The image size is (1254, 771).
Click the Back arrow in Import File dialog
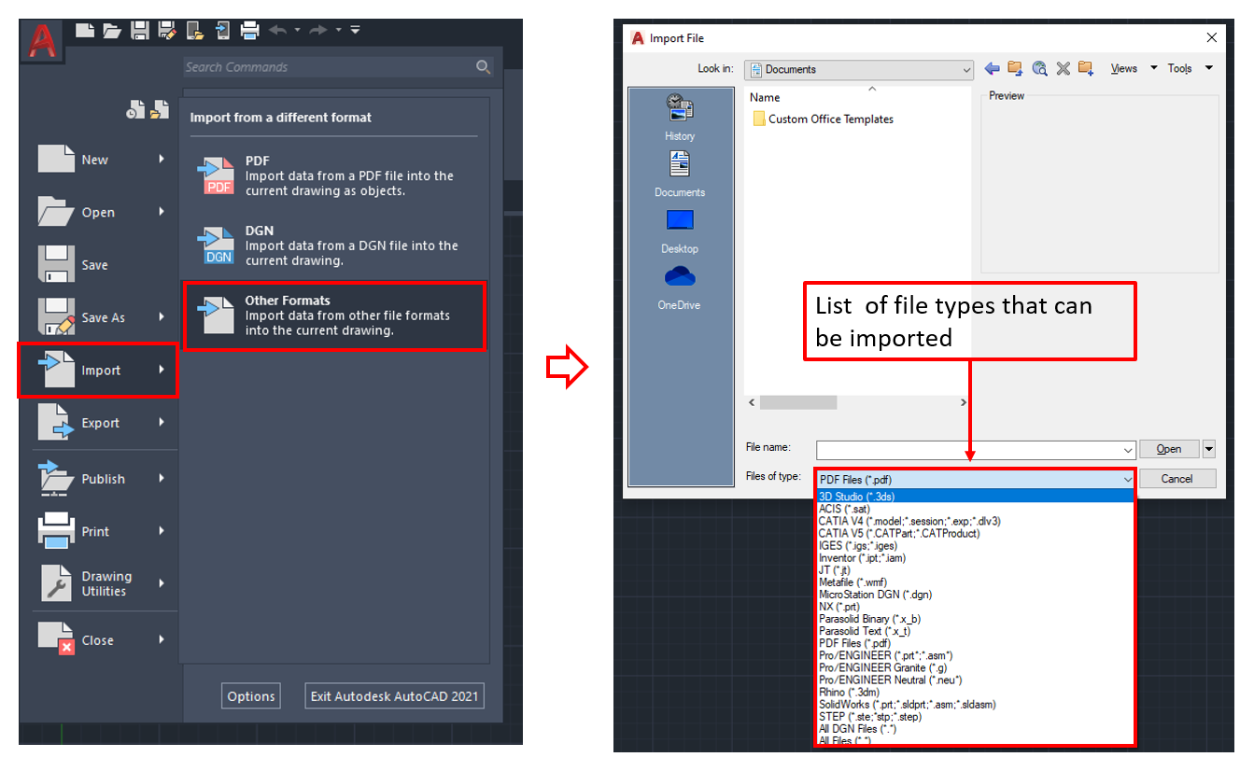point(992,68)
